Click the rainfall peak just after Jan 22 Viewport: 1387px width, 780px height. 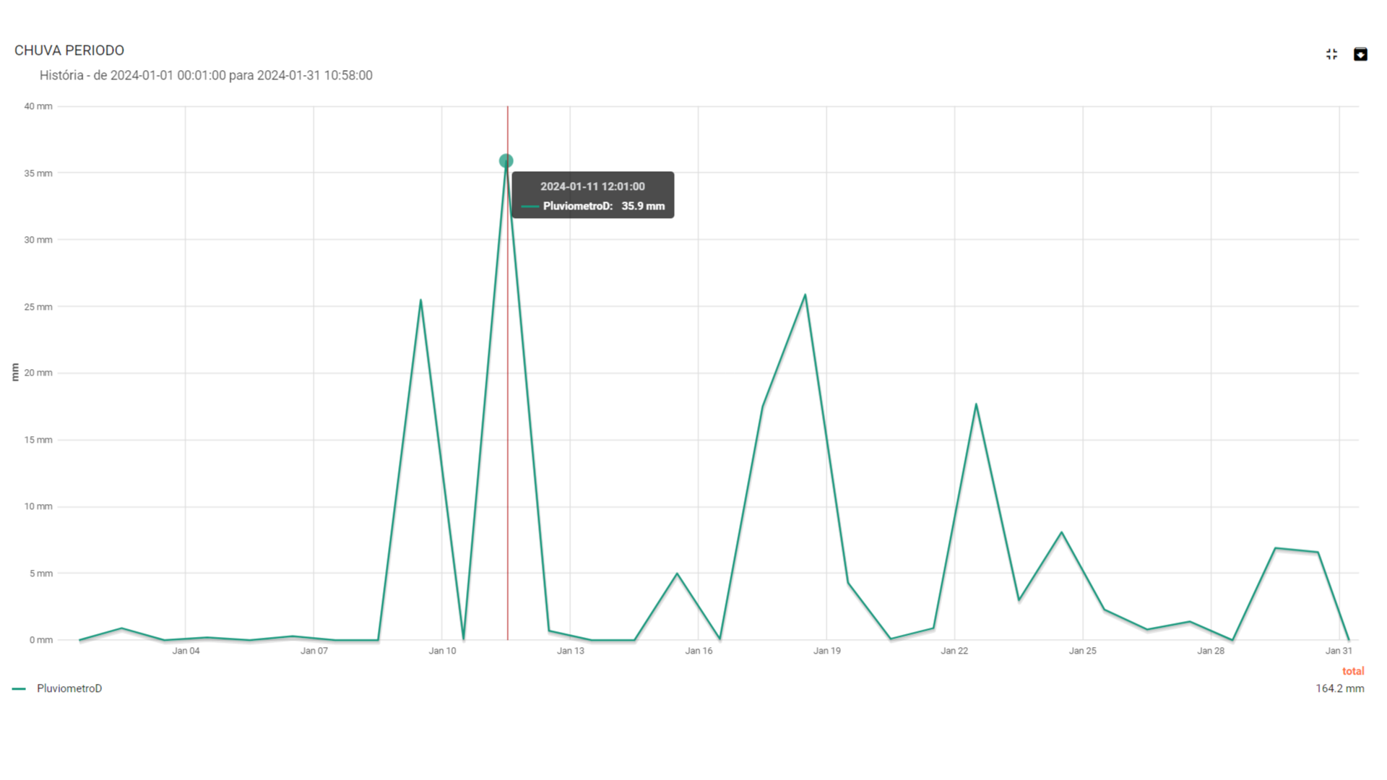tap(976, 404)
